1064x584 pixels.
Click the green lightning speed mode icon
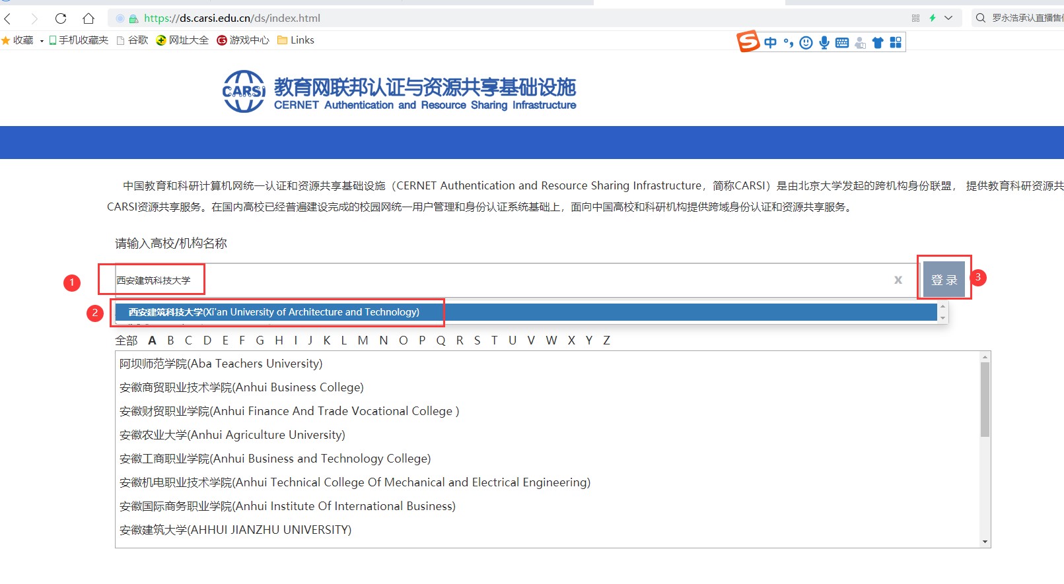[x=933, y=18]
